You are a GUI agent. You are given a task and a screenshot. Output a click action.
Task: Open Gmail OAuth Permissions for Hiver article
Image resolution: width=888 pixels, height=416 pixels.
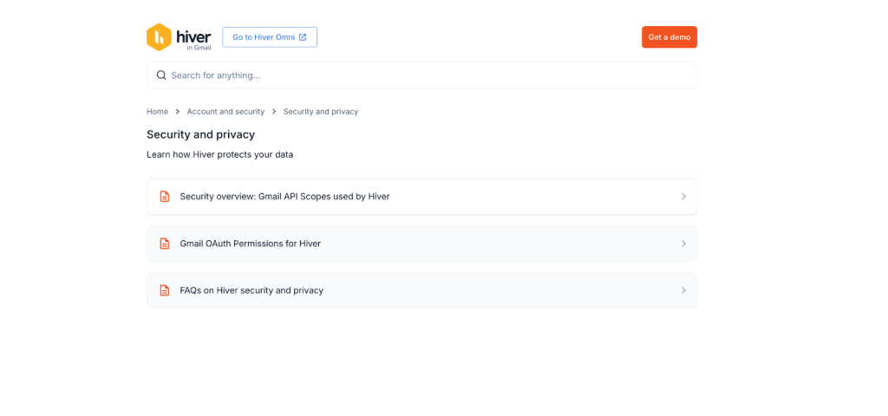click(250, 244)
